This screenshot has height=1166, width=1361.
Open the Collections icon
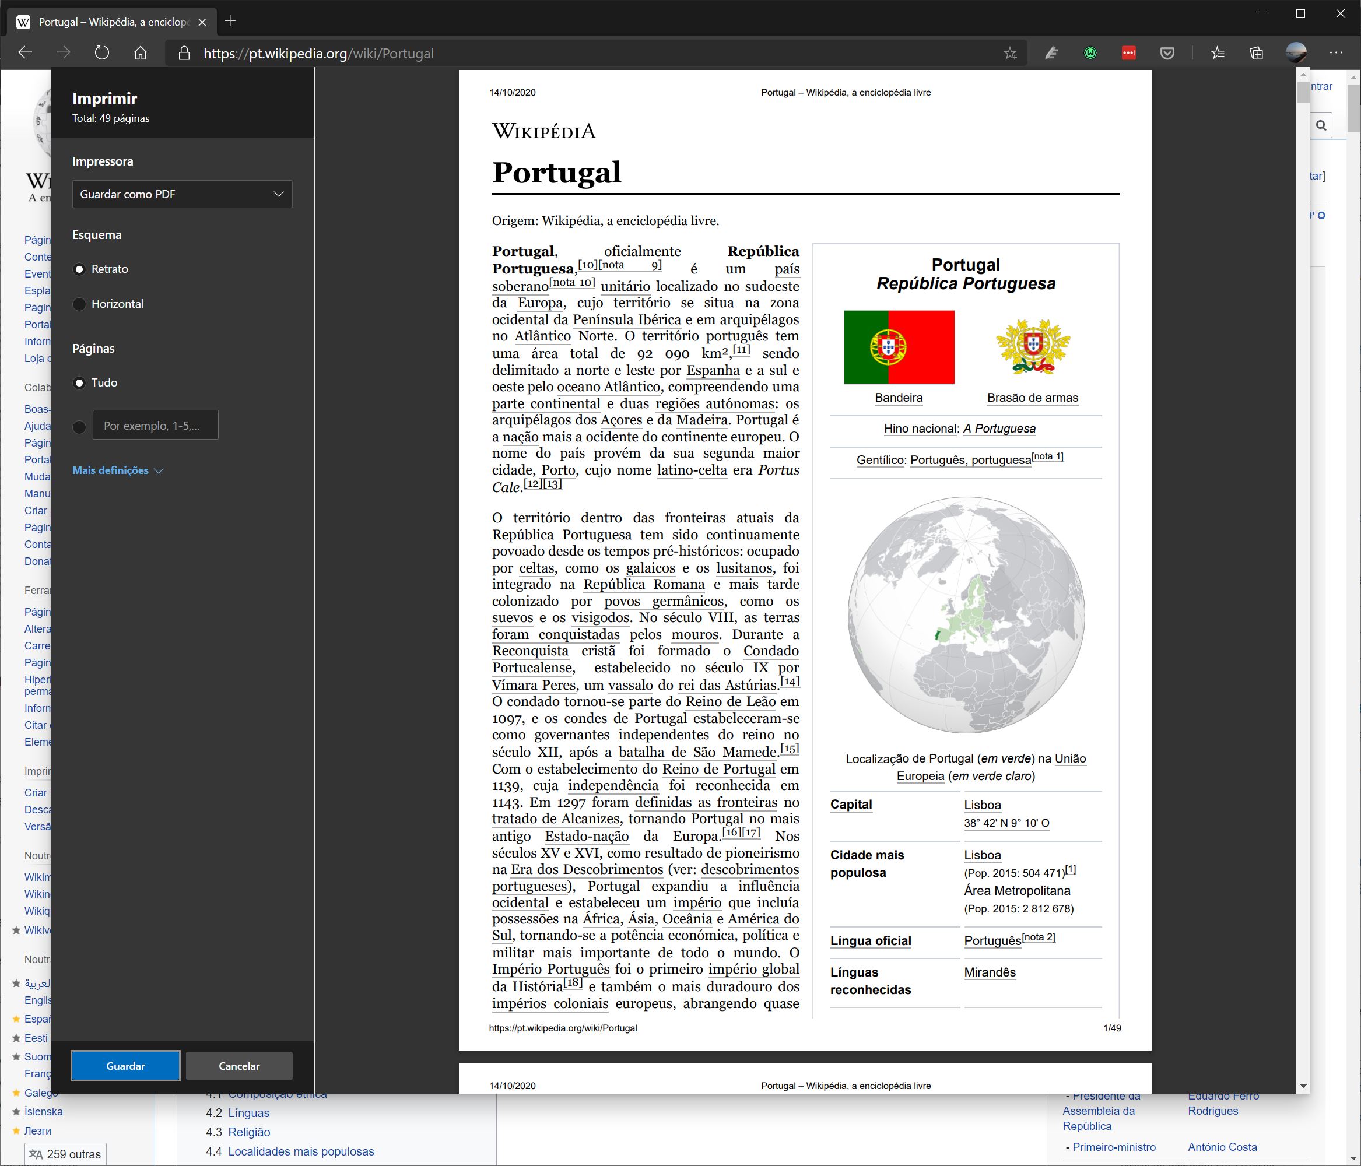coord(1257,53)
